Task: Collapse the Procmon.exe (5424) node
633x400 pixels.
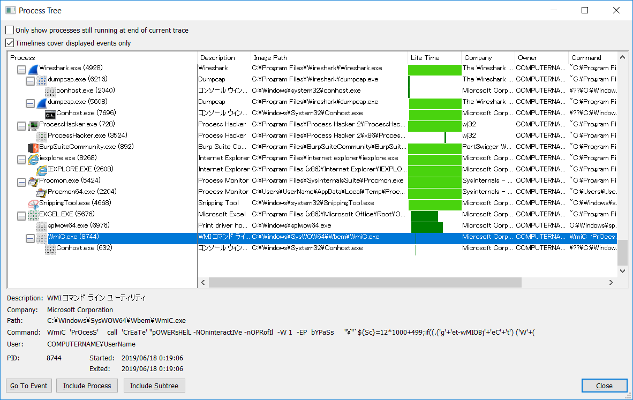Action: 22,183
